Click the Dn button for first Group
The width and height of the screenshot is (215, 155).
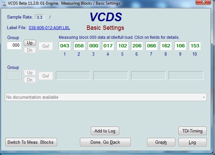pos(30,50)
